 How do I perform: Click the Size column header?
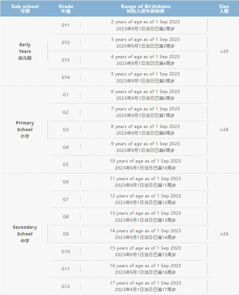tap(224, 9)
